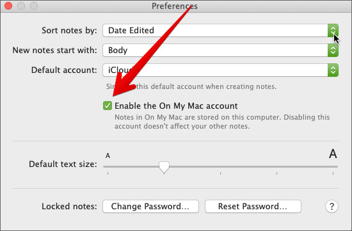Viewport: 352px width, 231px height.
Task: Close the Preferences window with red button
Action: (8, 6)
